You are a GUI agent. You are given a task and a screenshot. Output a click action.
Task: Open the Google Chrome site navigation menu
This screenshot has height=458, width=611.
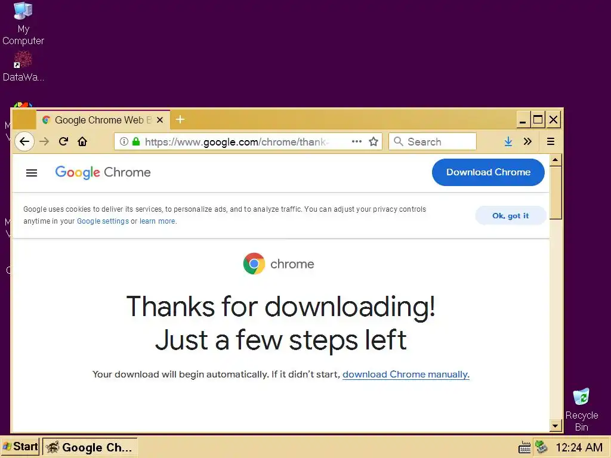pyautogui.click(x=32, y=173)
